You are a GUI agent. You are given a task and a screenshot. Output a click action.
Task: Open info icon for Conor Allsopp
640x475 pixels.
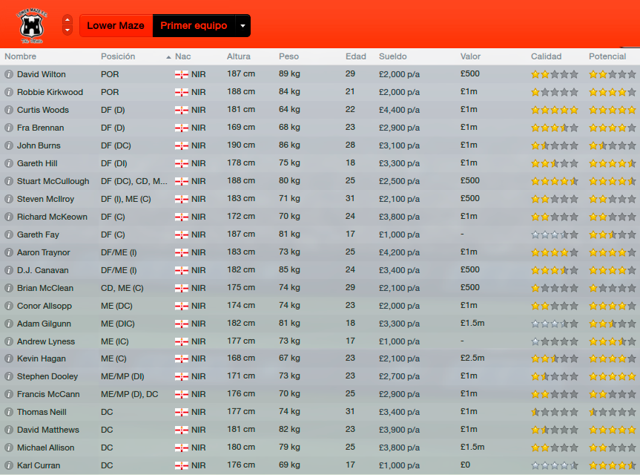point(9,306)
